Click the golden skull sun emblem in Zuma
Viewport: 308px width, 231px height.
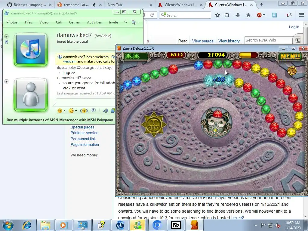154,124
